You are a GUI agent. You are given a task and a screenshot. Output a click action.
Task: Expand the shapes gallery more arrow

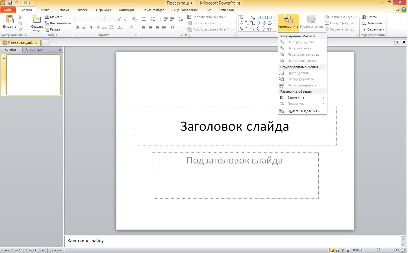275,29
